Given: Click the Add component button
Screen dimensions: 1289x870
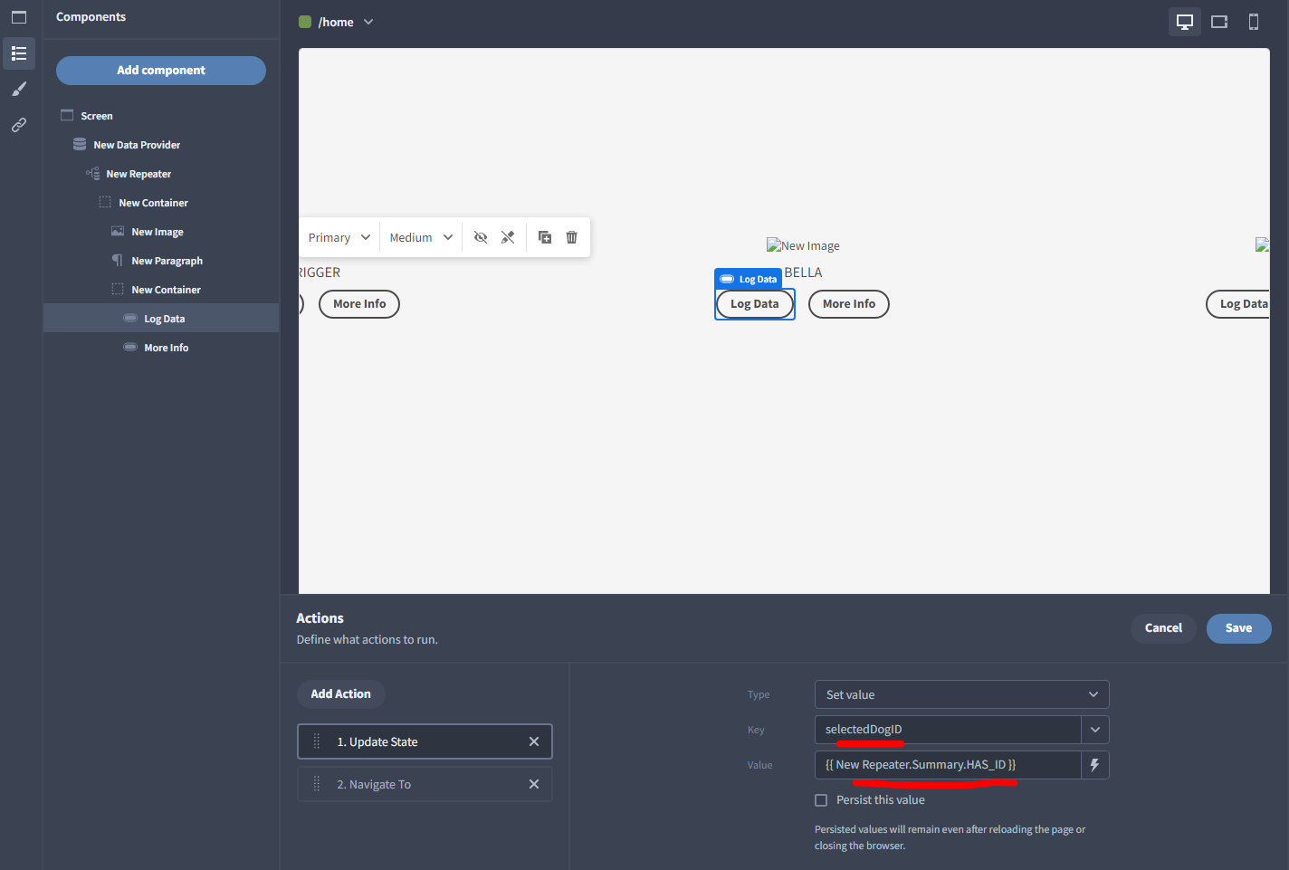Looking at the screenshot, I should (x=160, y=70).
